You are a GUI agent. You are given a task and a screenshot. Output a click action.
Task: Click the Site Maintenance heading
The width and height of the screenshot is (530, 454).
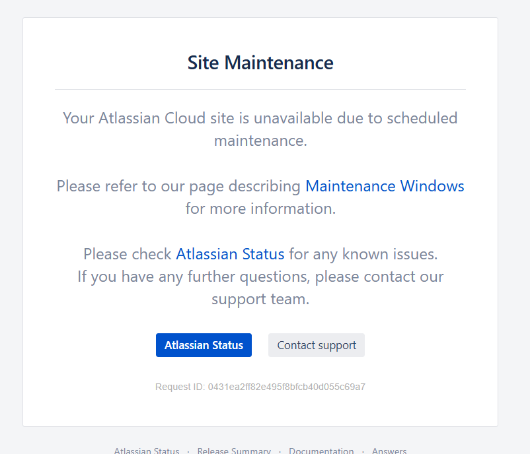click(260, 63)
